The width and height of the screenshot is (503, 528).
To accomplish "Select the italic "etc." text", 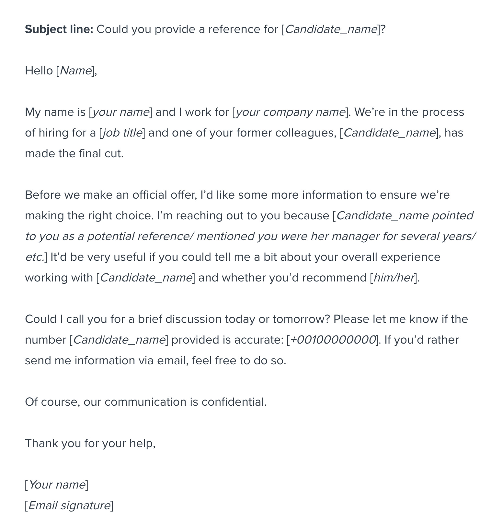I will pyautogui.click(x=34, y=257).
